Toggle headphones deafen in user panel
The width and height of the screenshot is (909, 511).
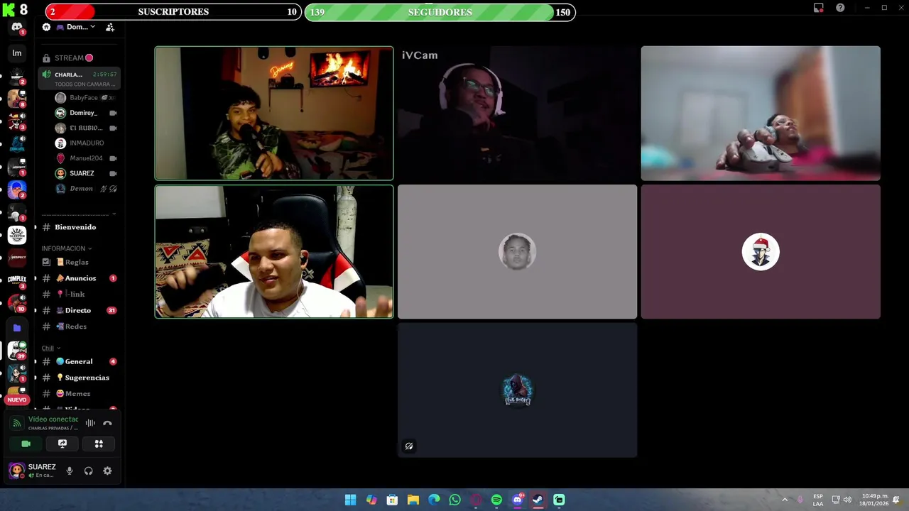(x=89, y=471)
